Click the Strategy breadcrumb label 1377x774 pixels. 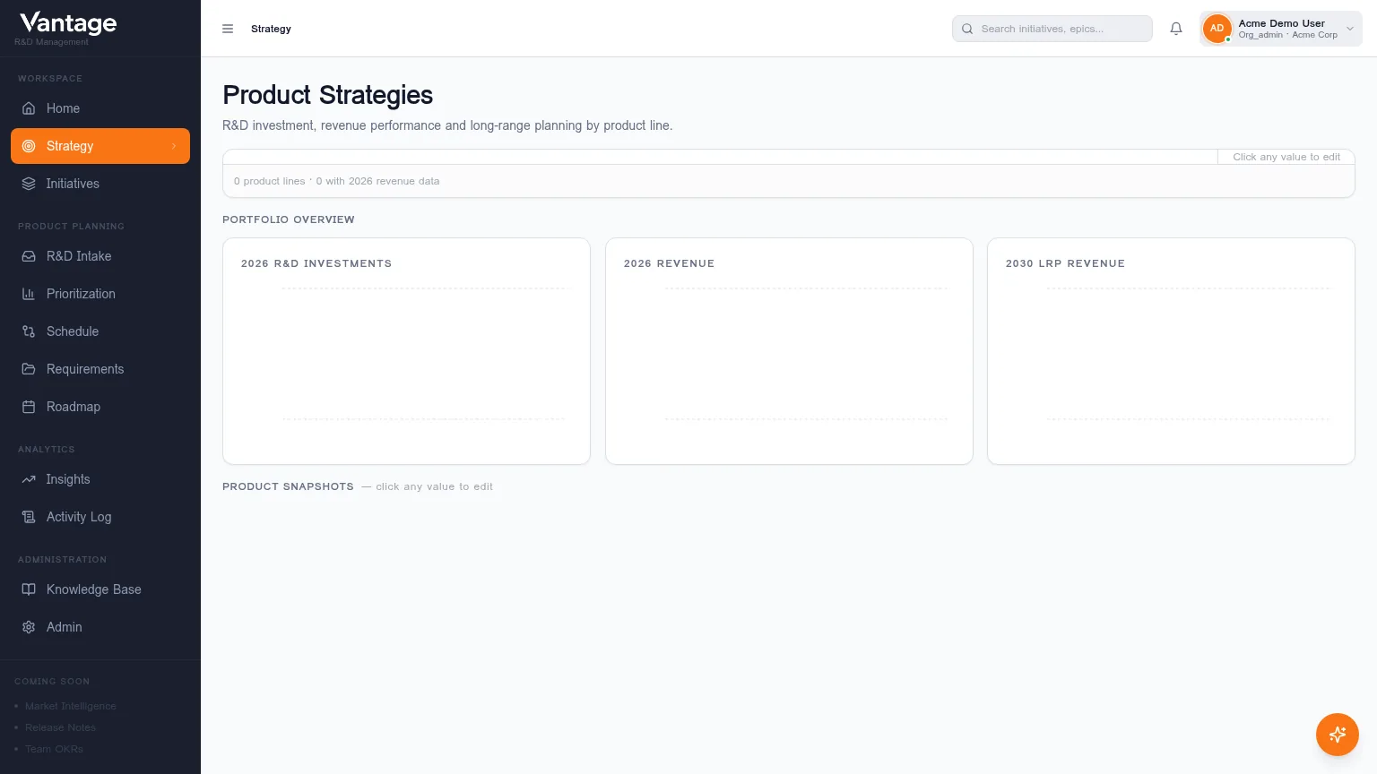pos(271,29)
